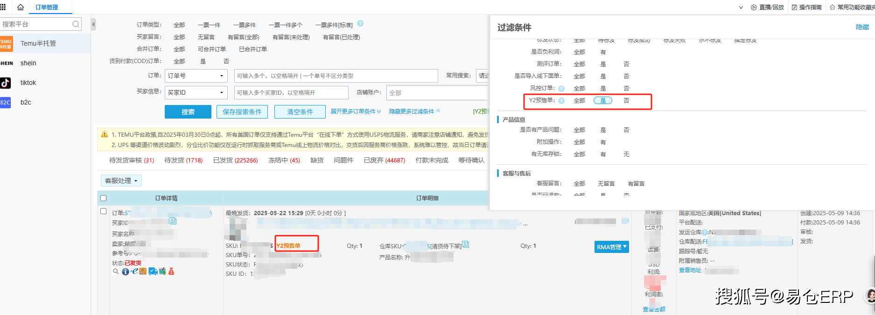Open help icon beside 一票多件[标准]
This screenshot has width=875, height=315.
point(360,23)
